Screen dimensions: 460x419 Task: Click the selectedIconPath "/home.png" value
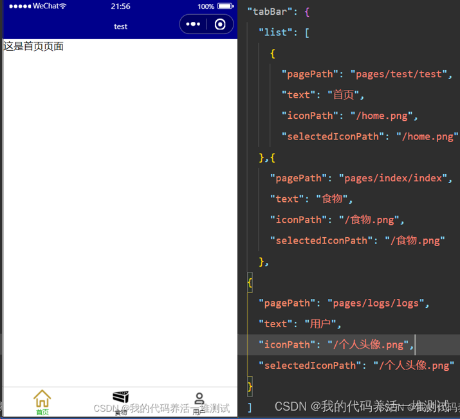point(427,136)
